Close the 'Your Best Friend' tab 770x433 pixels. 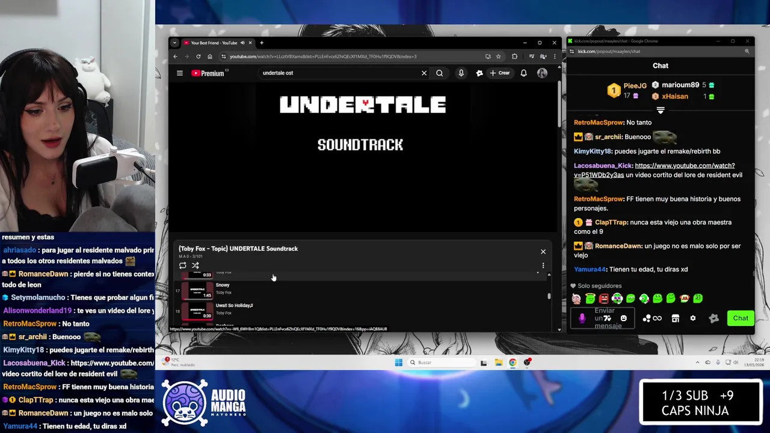point(250,43)
